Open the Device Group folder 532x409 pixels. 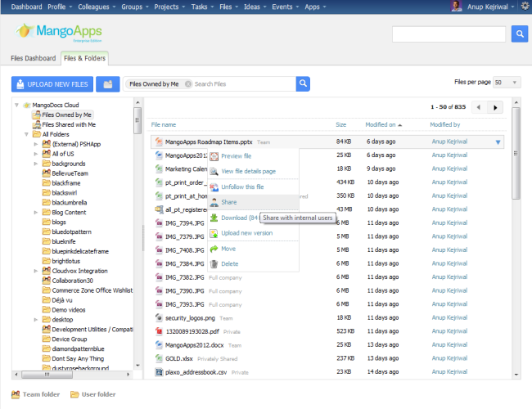(x=70, y=339)
